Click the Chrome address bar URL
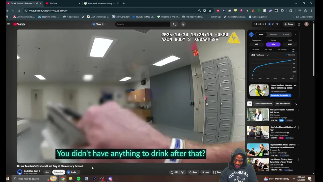 tap(49, 11)
